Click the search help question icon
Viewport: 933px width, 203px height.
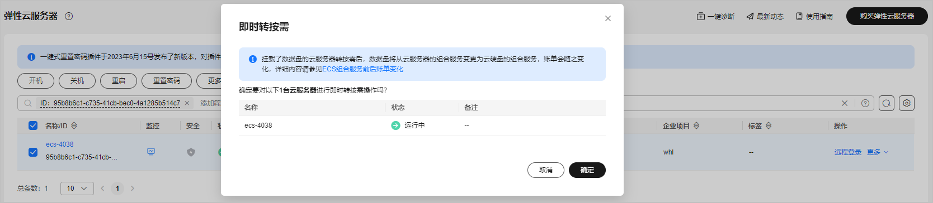pyautogui.click(x=865, y=103)
